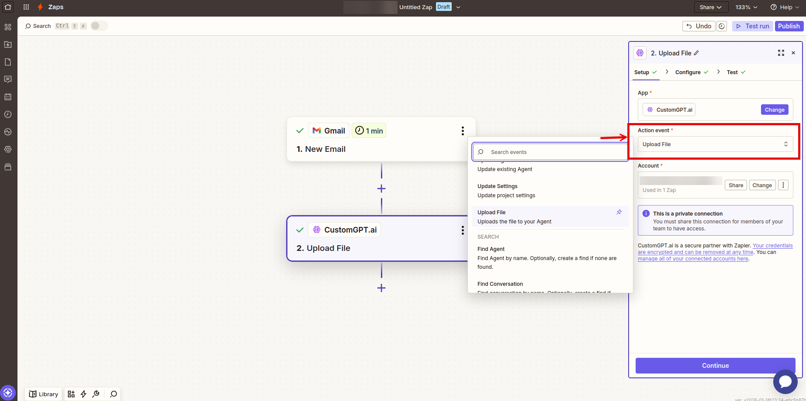Open the calendar sidebar icon
Viewport: 806px width, 401px height.
8,97
